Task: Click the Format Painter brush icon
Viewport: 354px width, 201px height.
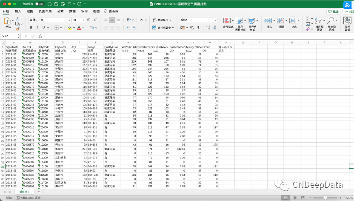Action: click(x=17, y=29)
